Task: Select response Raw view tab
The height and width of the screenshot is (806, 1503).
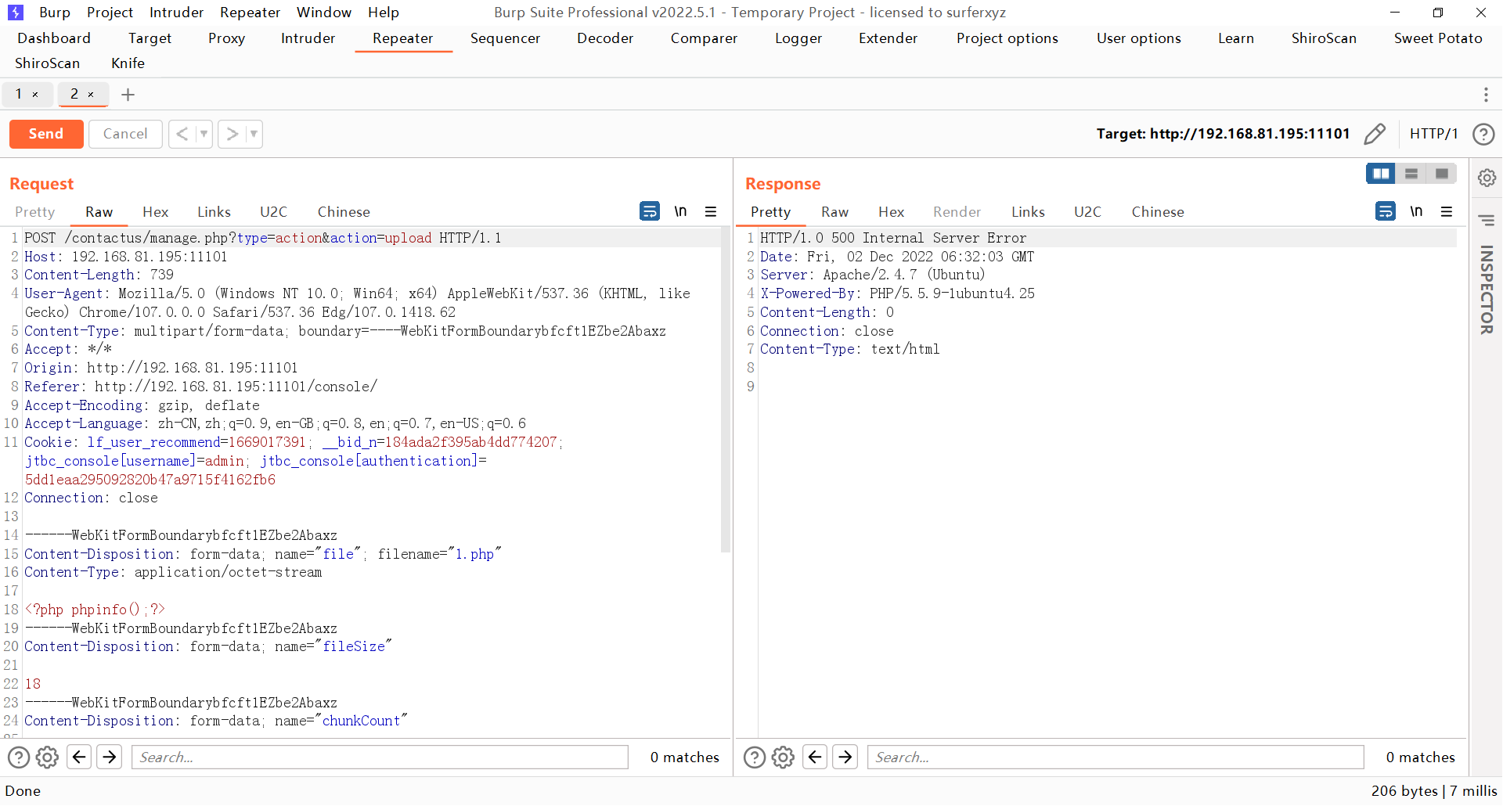Action: (x=834, y=212)
